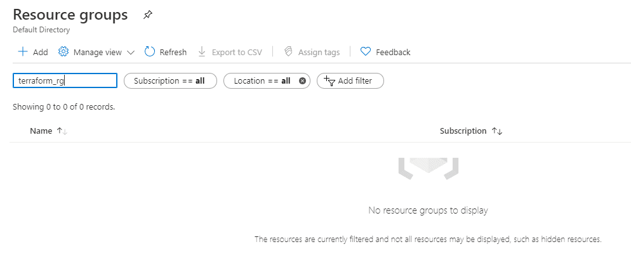Expand the Manage view dropdown chevron
The height and width of the screenshot is (256, 631).
131,53
